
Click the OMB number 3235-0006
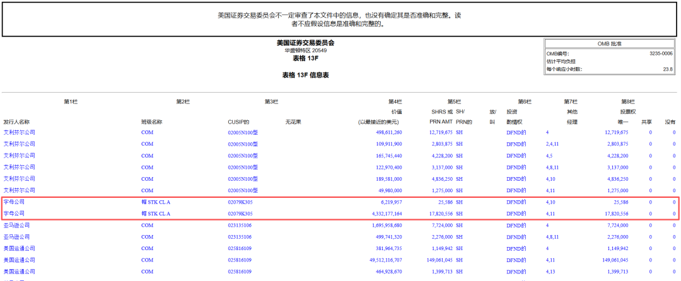pyautogui.click(x=661, y=54)
